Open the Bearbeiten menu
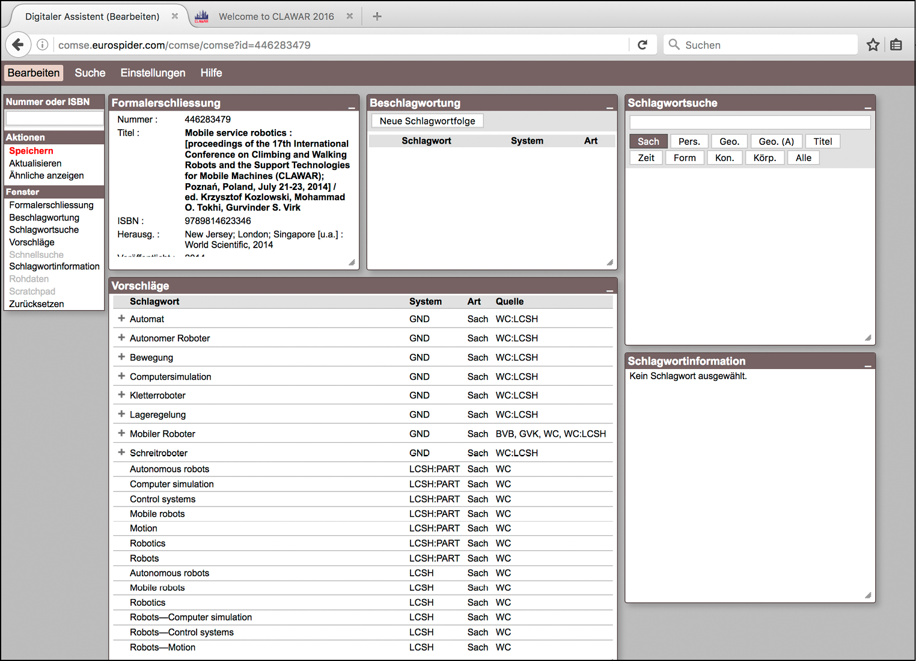Screen dimensions: 916x661 pyautogui.click(x=34, y=73)
